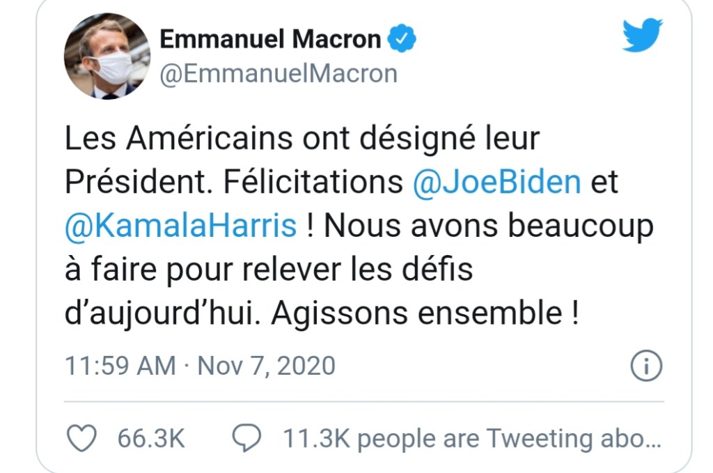Like the tweet with the heart icon
This screenshot has width=713, height=473.
[81, 438]
